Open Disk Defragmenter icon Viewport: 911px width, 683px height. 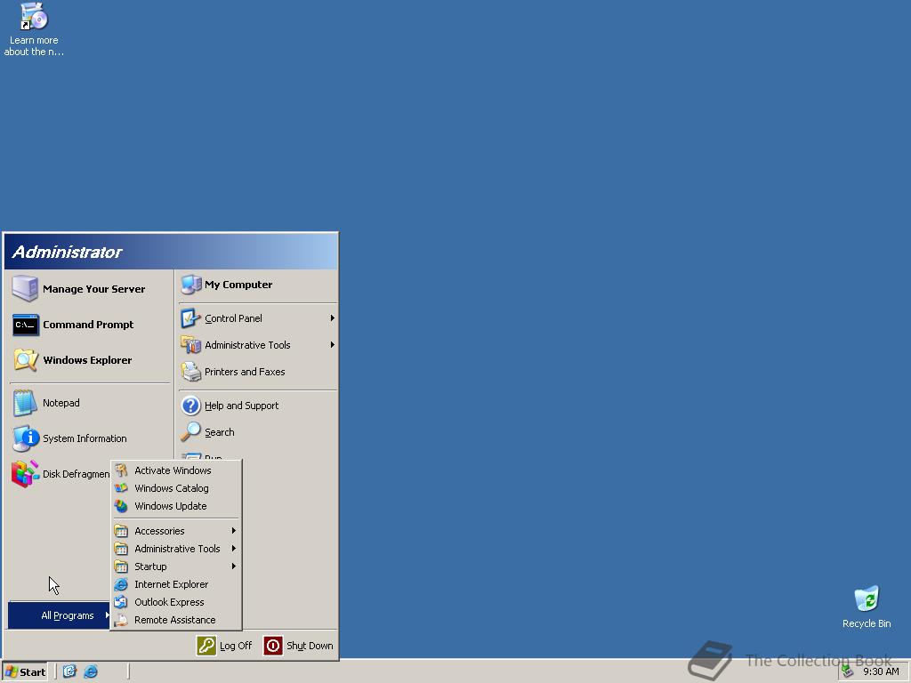coord(25,474)
